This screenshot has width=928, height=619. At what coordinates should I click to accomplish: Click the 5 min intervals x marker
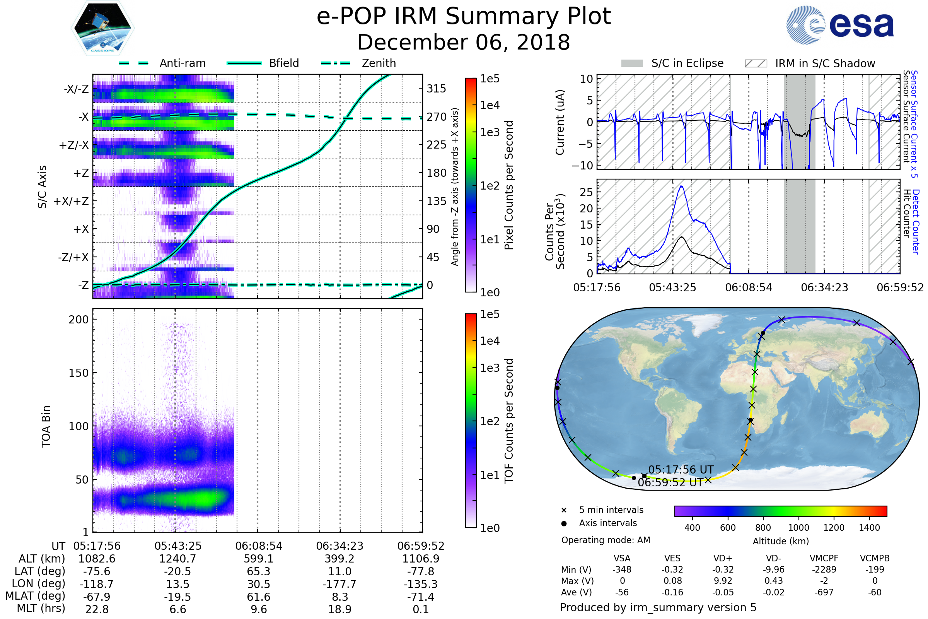pos(564,510)
